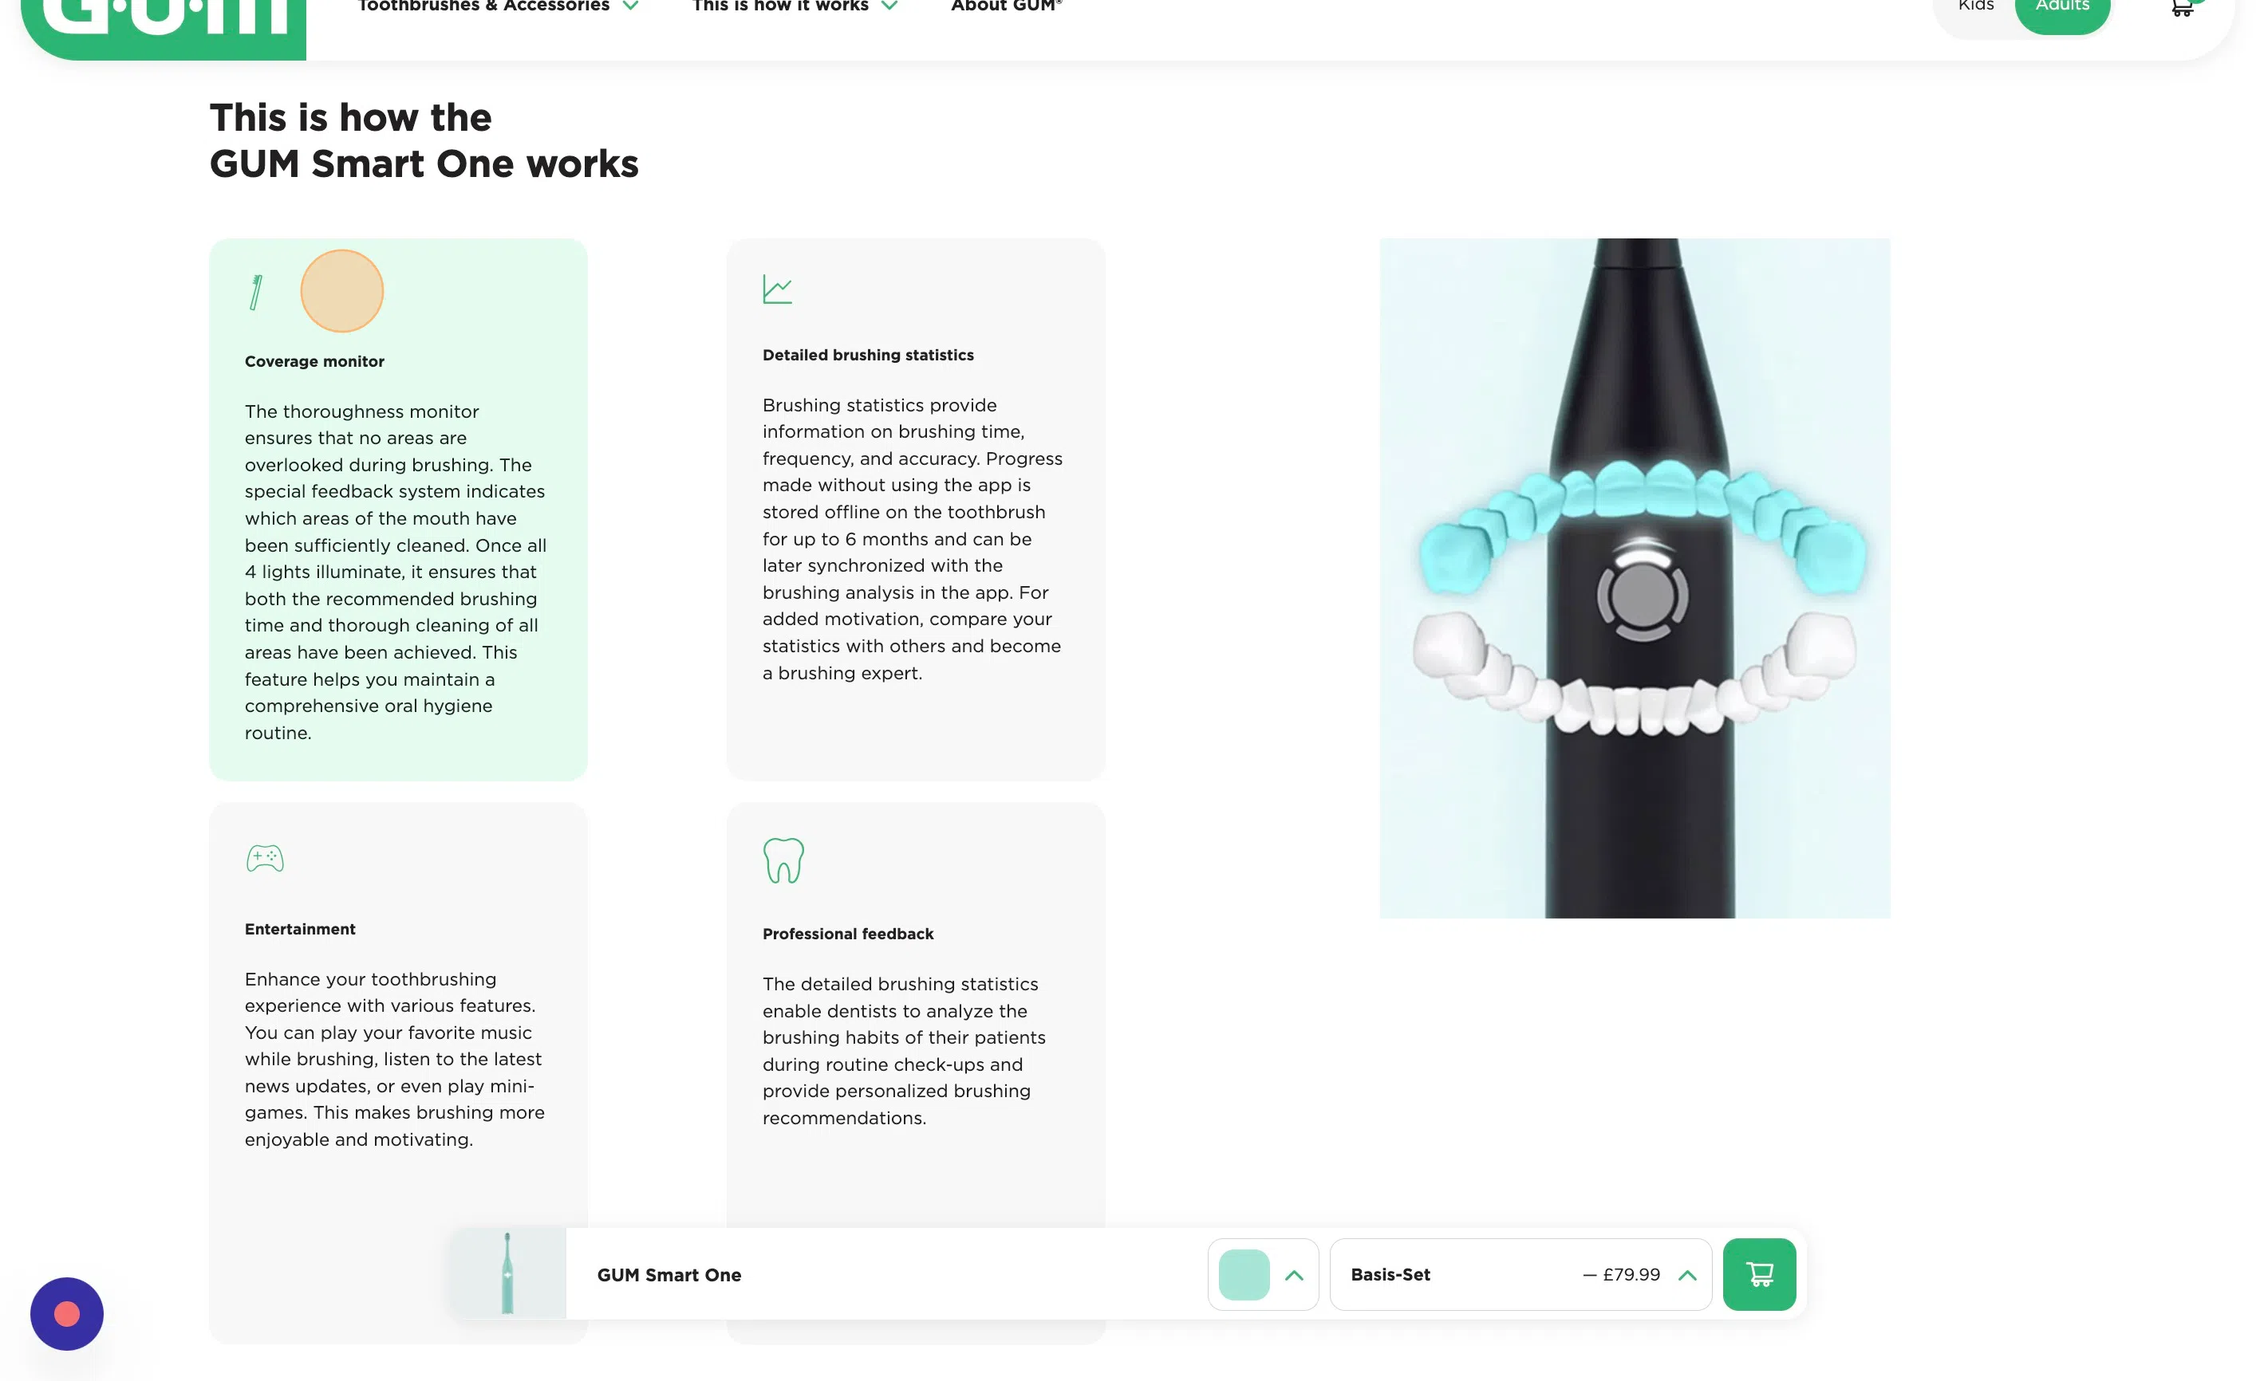Open the Basis-Set £79.99 dropdown
Viewport: 2256px width, 1381px height.
point(1520,1274)
